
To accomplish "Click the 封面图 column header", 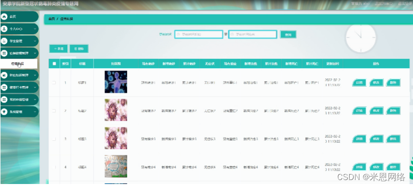I will pyautogui.click(x=116, y=64).
